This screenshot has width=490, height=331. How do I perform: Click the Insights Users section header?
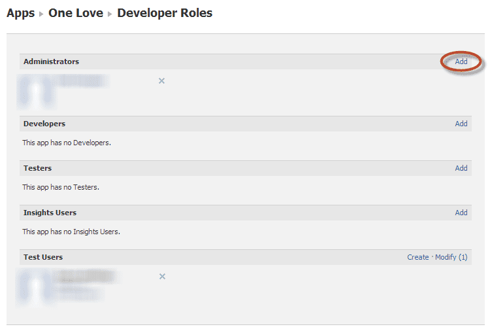tap(50, 213)
